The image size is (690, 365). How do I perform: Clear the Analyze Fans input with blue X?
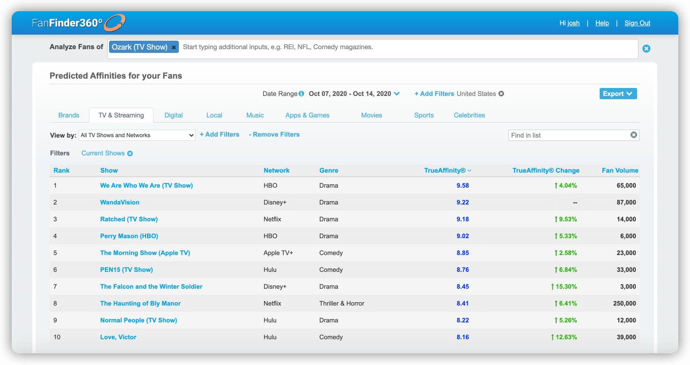[646, 49]
